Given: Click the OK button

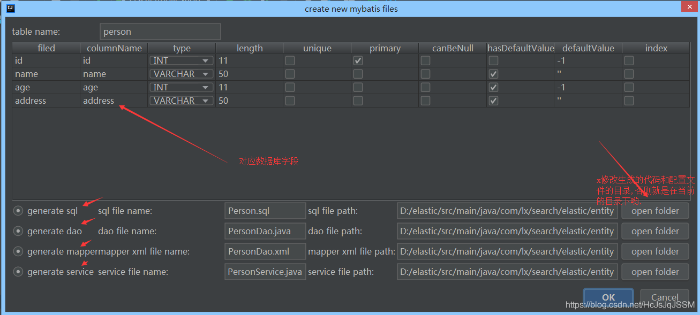Looking at the screenshot, I should 608,297.
